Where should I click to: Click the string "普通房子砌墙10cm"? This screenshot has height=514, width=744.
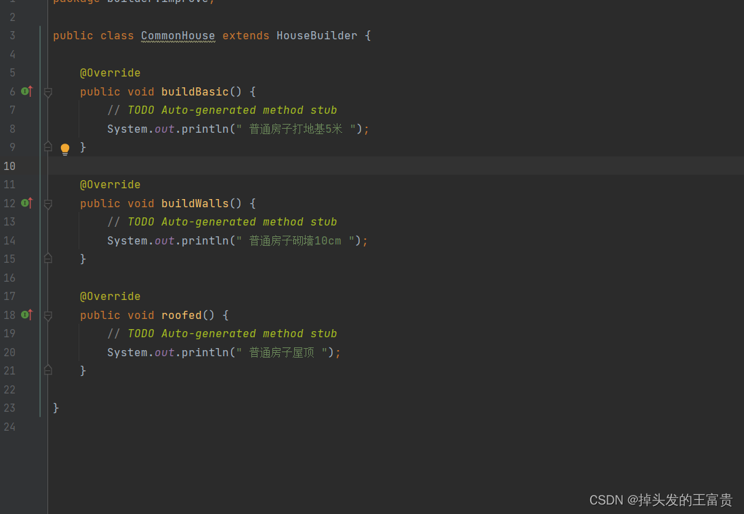click(x=295, y=241)
